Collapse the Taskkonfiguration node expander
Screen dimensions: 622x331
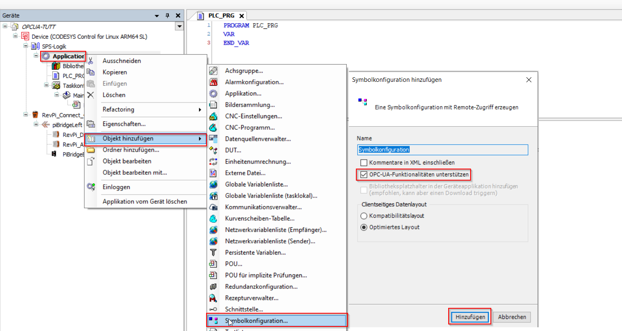click(x=46, y=85)
